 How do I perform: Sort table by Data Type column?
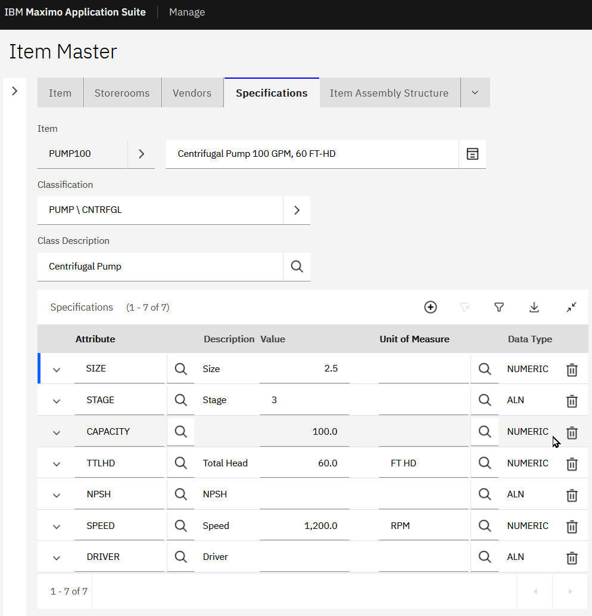(x=530, y=339)
